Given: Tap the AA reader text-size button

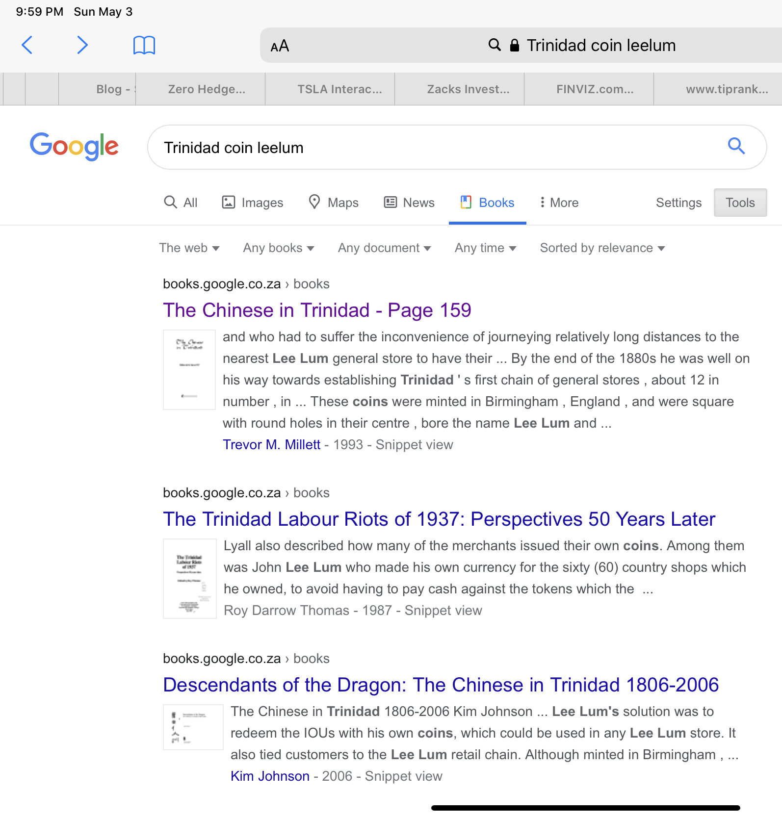Looking at the screenshot, I should (280, 46).
